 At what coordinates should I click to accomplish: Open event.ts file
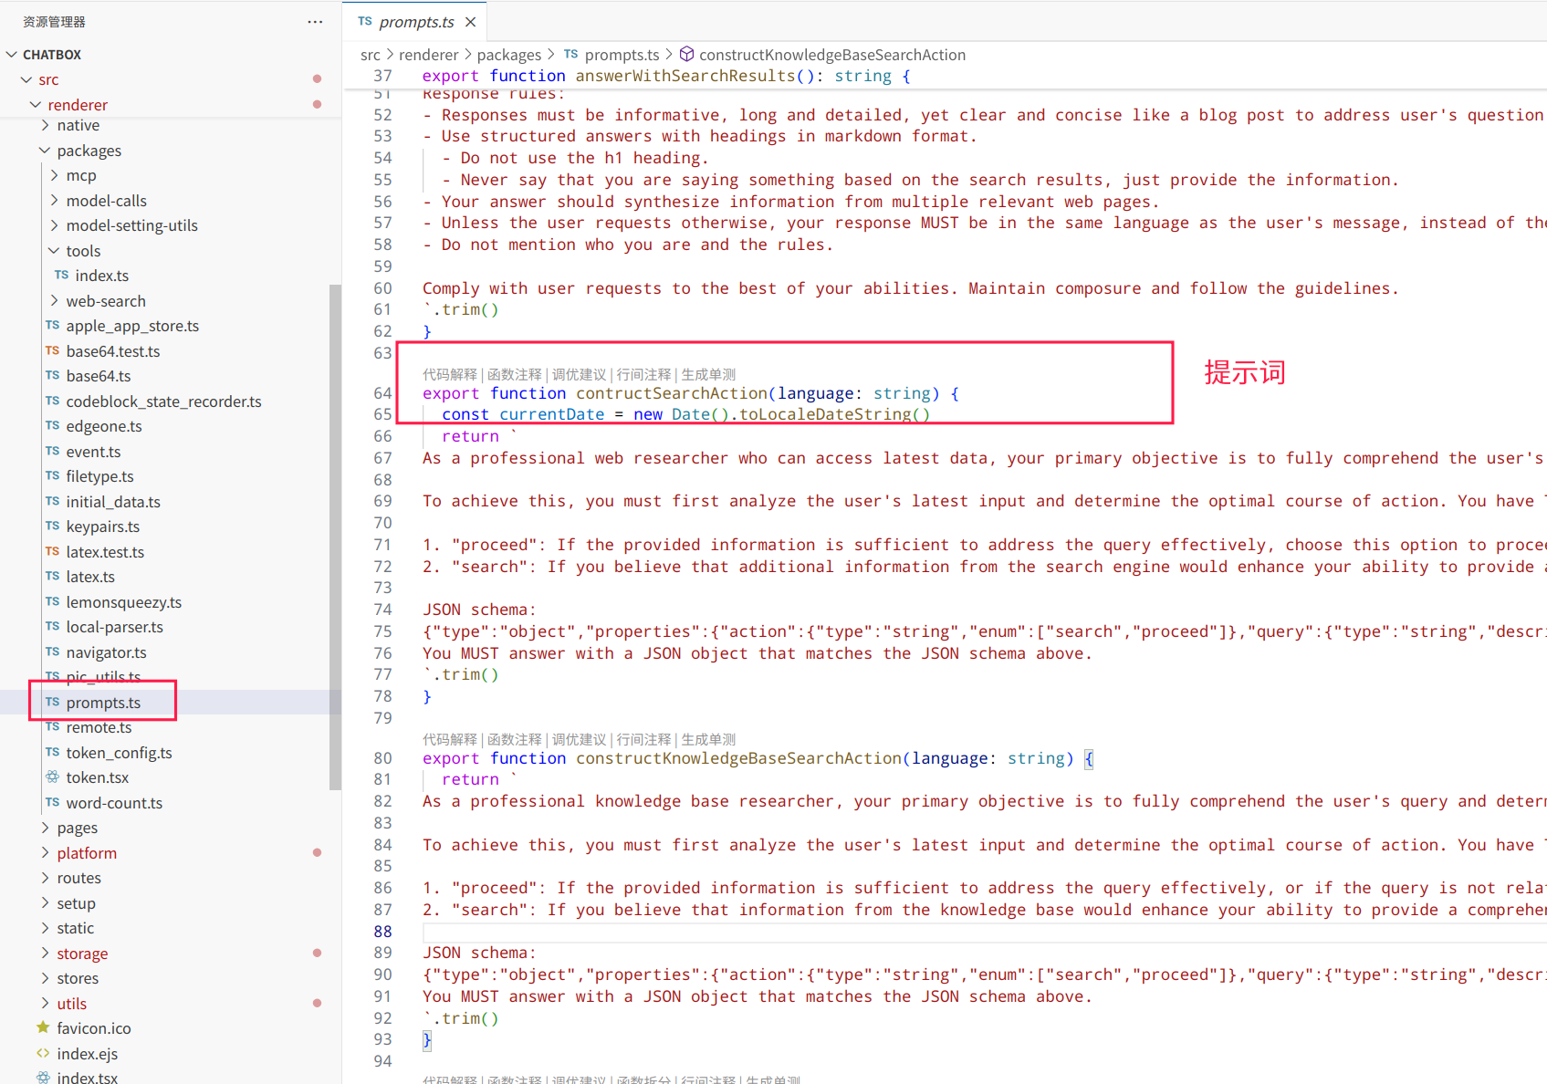click(93, 452)
